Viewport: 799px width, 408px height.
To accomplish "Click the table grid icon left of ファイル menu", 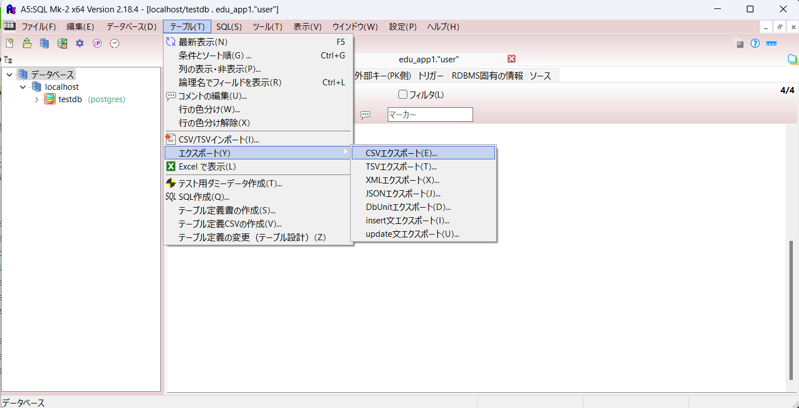I will coord(10,26).
